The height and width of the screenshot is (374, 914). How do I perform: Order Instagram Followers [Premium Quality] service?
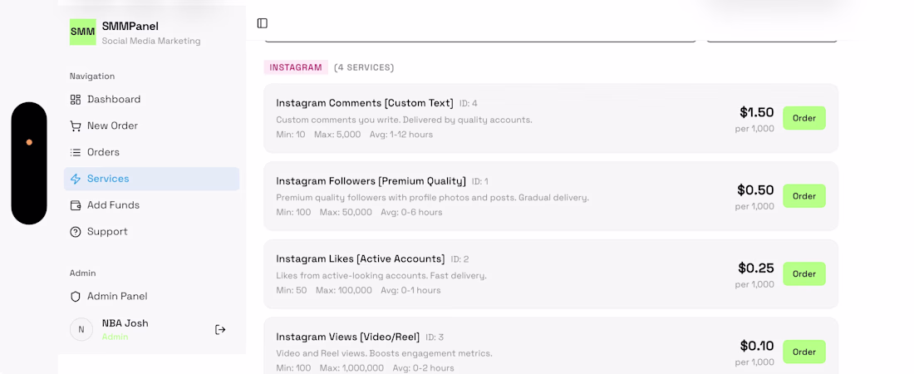pos(803,196)
